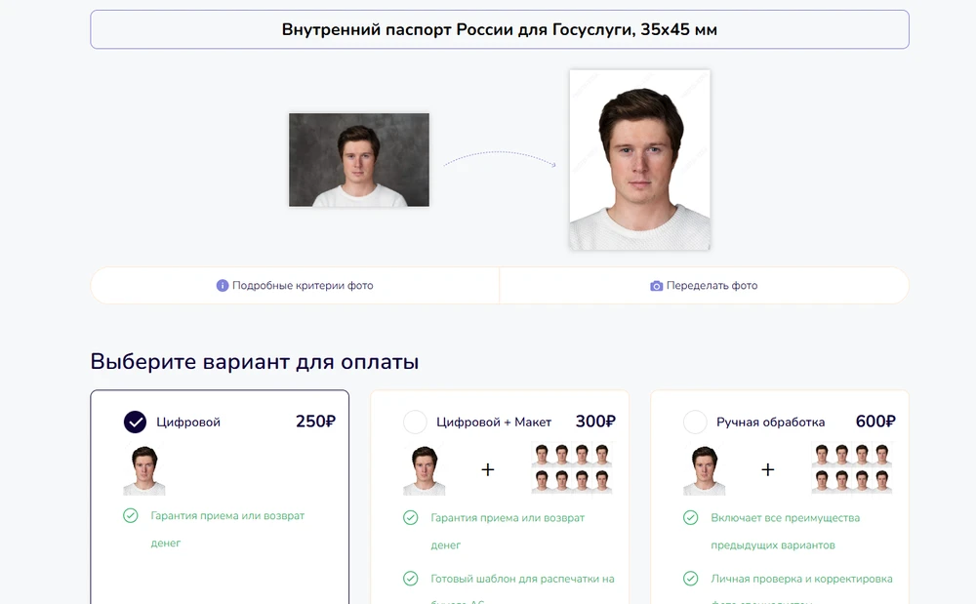This screenshot has width=976, height=604.
Task: Click the heading Выберите вариант для оплаты
Action: [x=255, y=361]
